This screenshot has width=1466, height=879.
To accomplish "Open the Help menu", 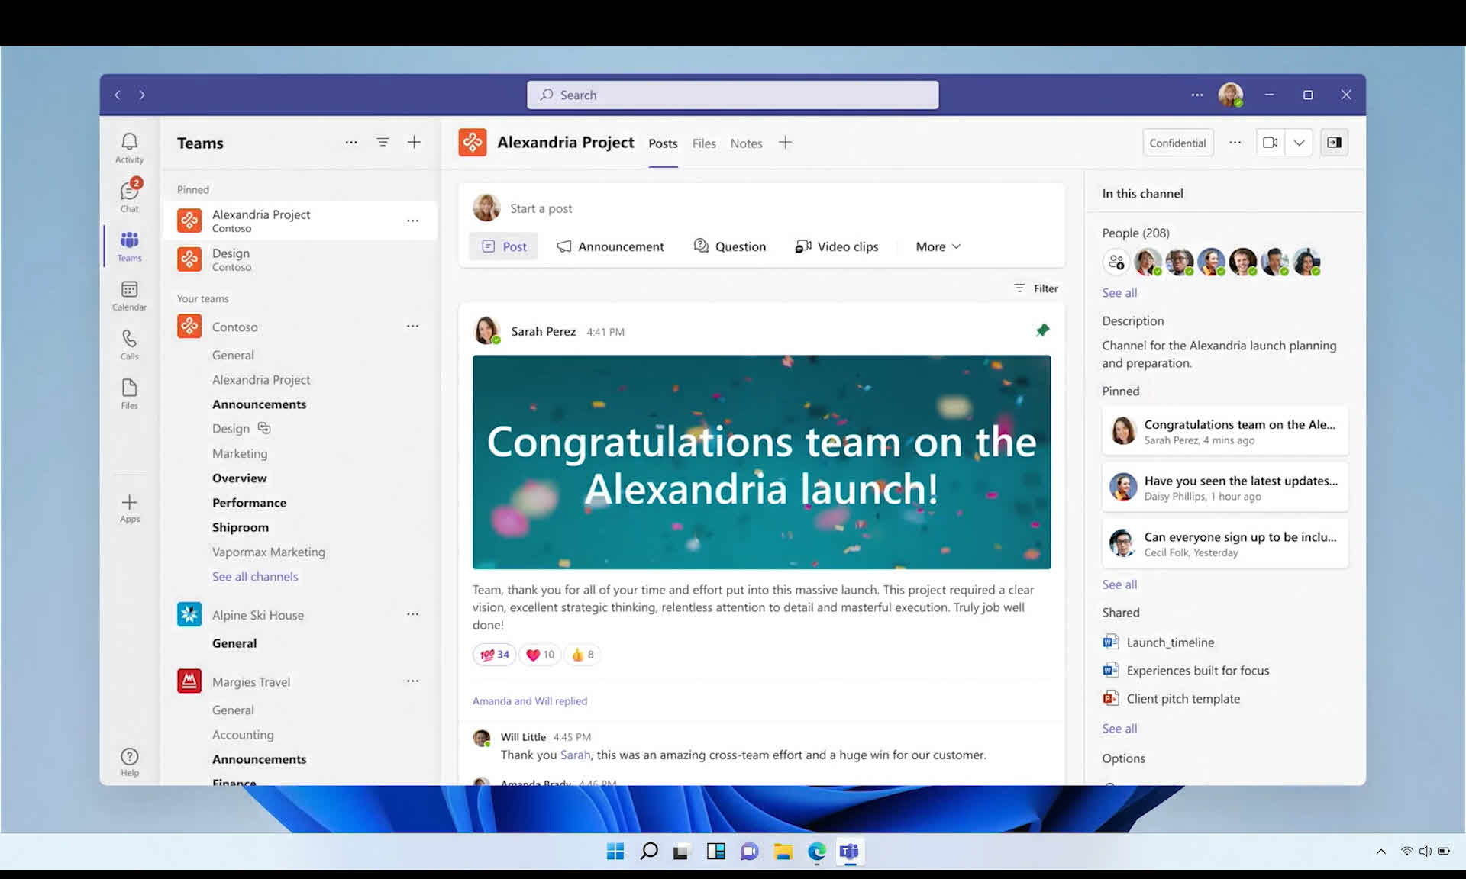I will tap(129, 761).
